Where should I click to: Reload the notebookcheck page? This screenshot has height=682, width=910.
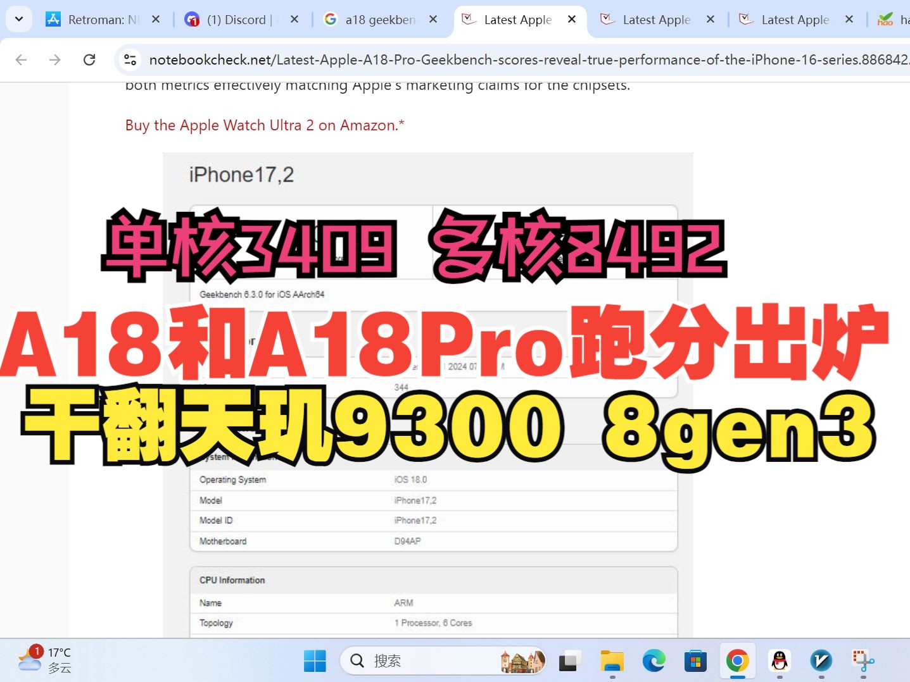[x=89, y=59]
